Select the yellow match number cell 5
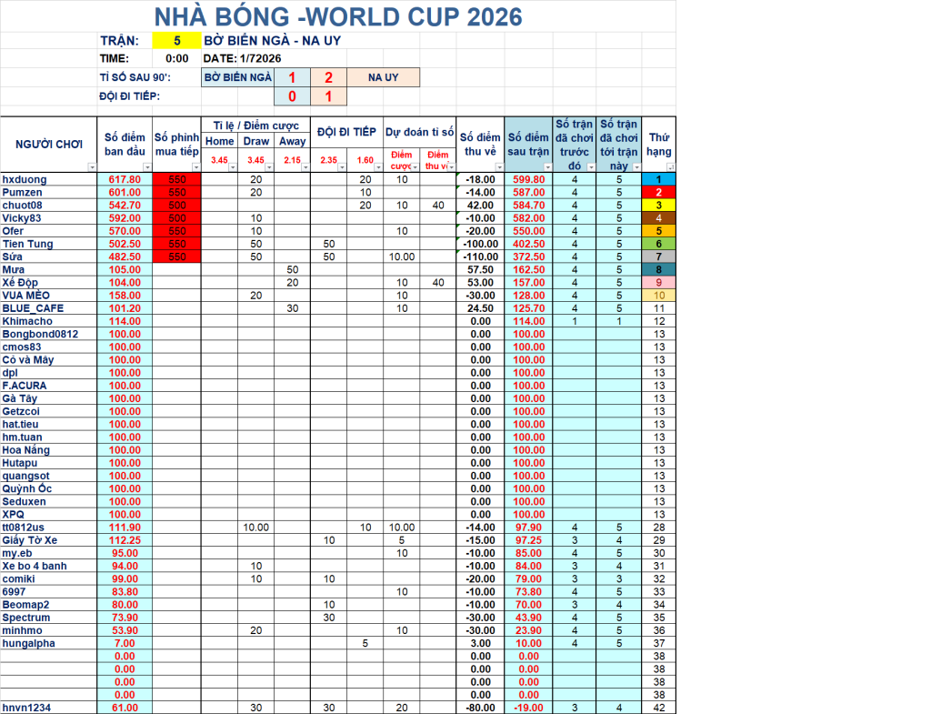This screenshot has width=931, height=714. 177,40
